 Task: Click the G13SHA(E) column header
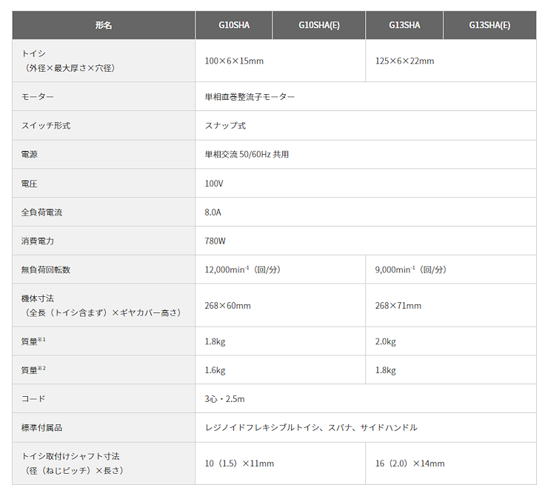[x=489, y=25]
